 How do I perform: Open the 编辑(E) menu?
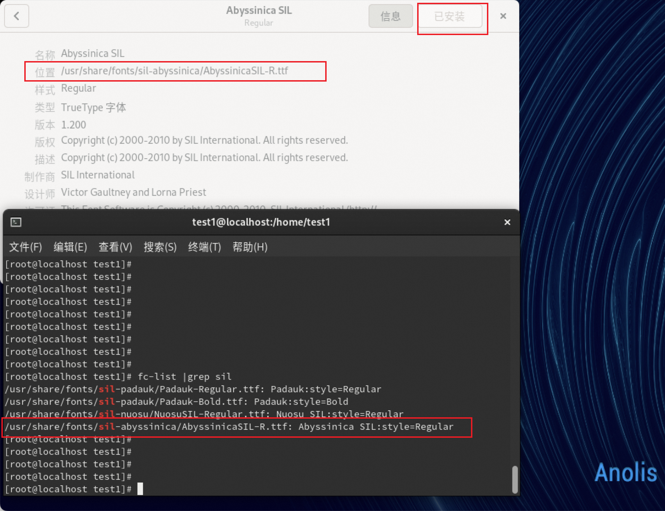tap(70, 247)
